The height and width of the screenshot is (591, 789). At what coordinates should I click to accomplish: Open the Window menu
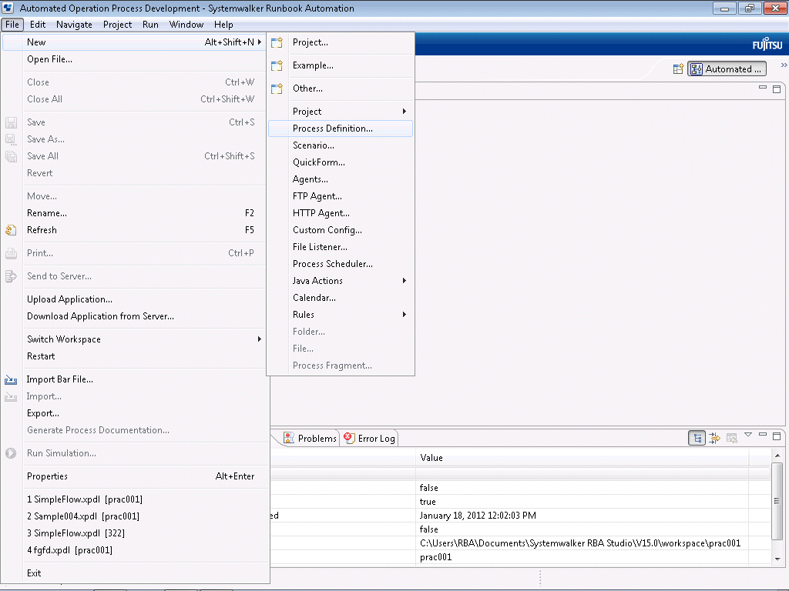[x=186, y=25]
